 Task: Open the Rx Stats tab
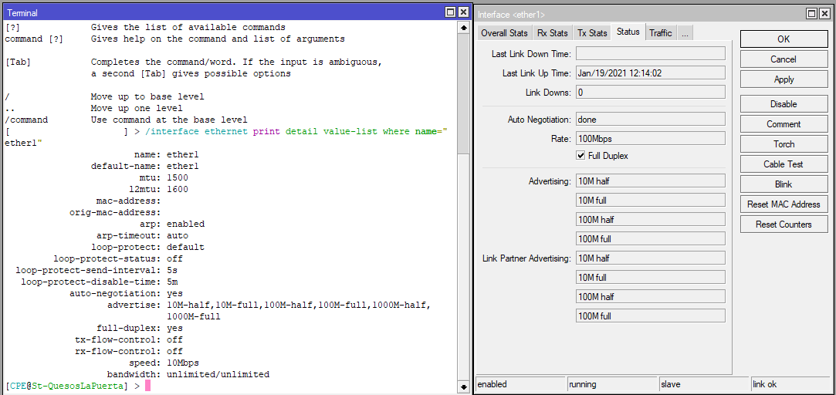[x=553, y=33]
